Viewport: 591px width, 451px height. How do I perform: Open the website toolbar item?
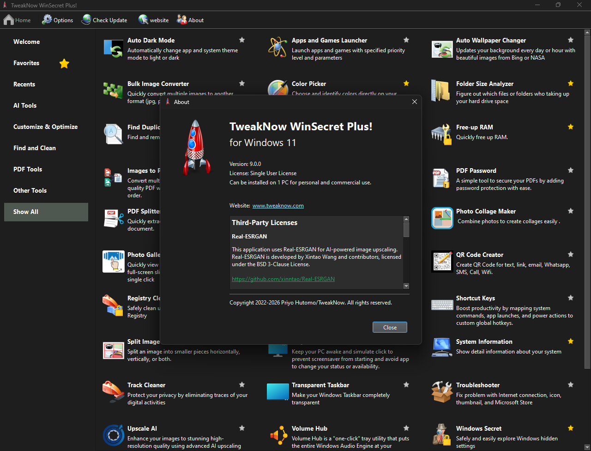[x=154, y=20]
